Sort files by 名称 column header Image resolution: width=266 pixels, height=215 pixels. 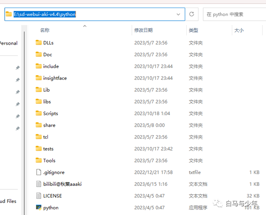click(45, 30)
